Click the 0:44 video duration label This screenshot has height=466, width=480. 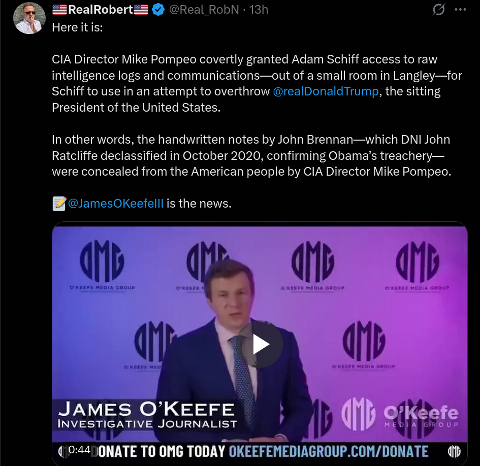[x=79, y=449]
